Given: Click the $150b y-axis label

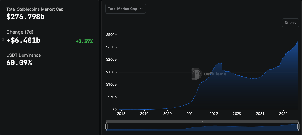Looking at the screenshot, I should (111, 72).
